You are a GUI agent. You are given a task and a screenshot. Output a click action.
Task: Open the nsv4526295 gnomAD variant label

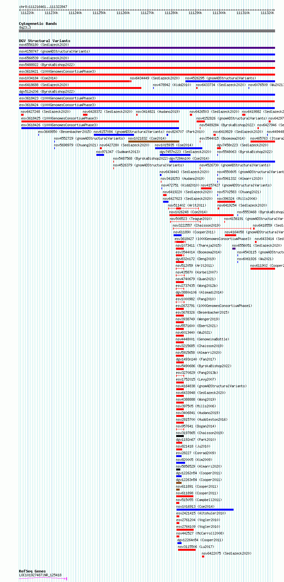coord(220,78)
